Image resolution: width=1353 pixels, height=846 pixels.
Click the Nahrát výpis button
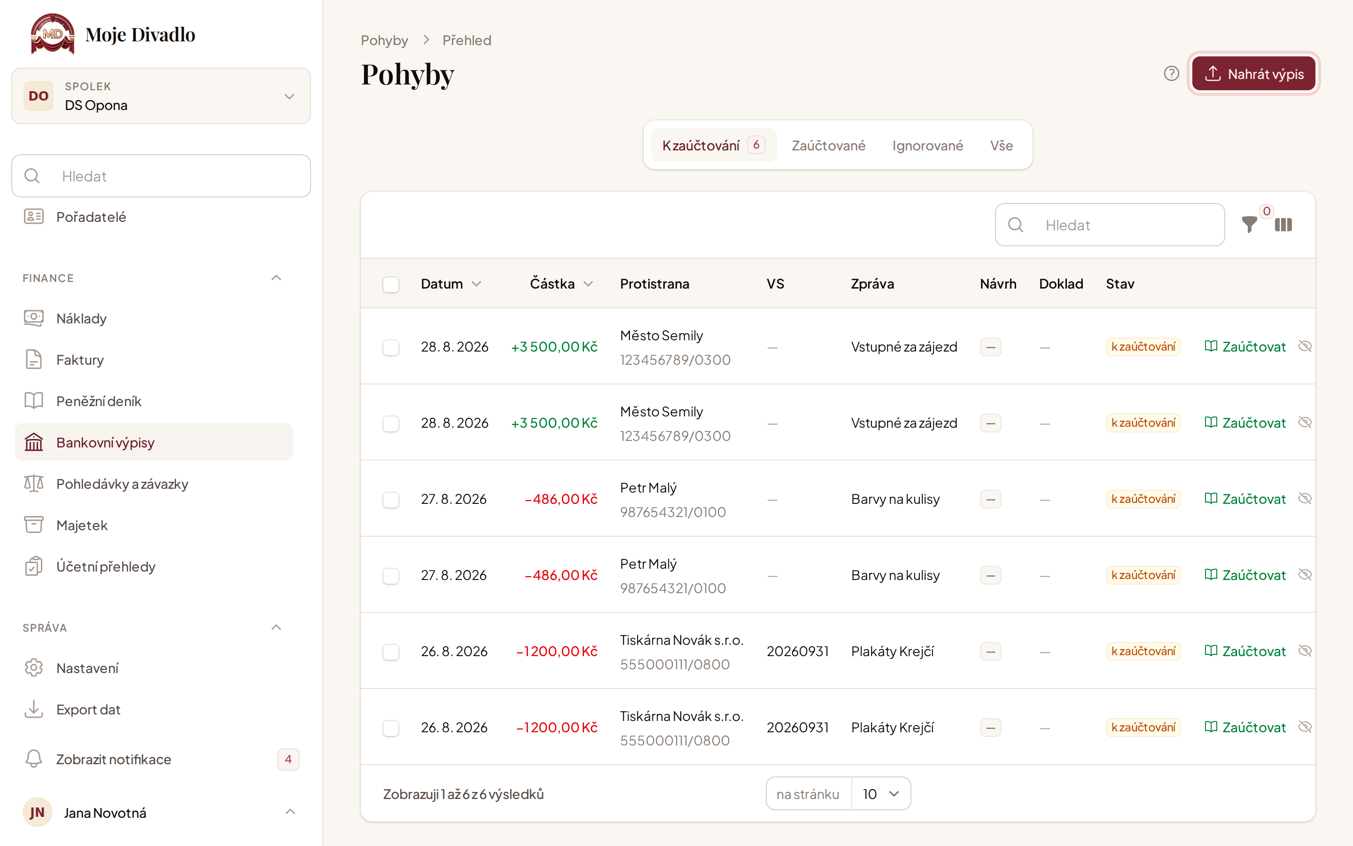(1253, 74)
